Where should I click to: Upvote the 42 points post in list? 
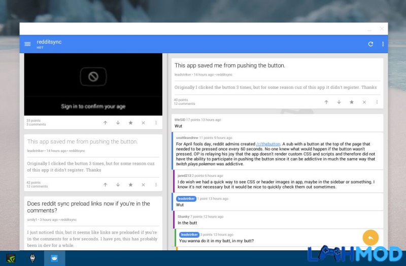pos(105,184)
